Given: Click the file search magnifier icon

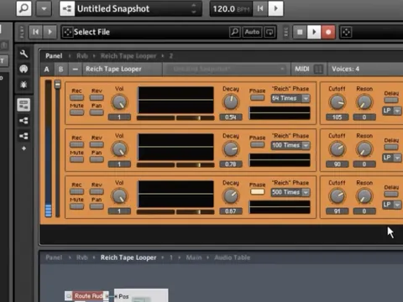Looking at the screenshot, I should click(235, 32).
